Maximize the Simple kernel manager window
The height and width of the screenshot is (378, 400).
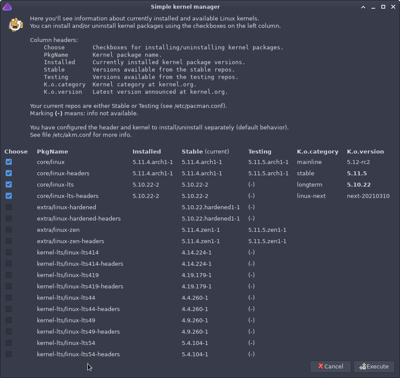(x=383, y=7)
